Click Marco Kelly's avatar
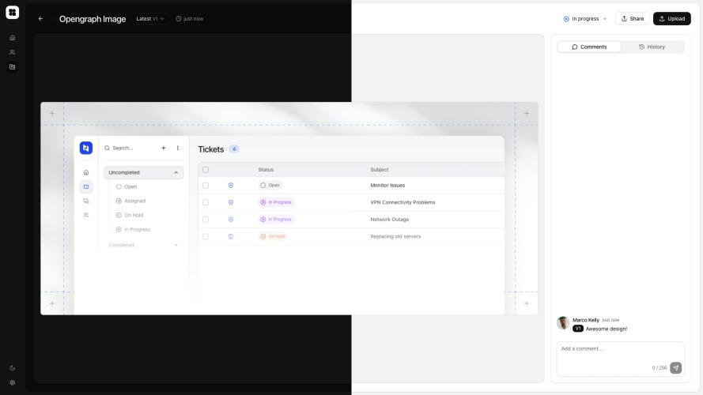This screenshot has width=703, height=395. (x=563, y=323)
